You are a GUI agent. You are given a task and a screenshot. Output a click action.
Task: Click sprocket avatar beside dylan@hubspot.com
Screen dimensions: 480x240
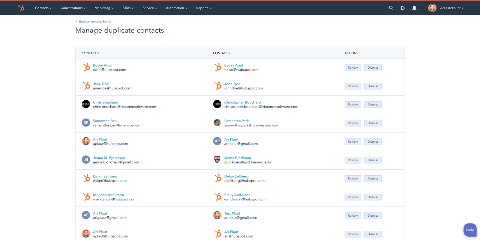click(86, 178)
